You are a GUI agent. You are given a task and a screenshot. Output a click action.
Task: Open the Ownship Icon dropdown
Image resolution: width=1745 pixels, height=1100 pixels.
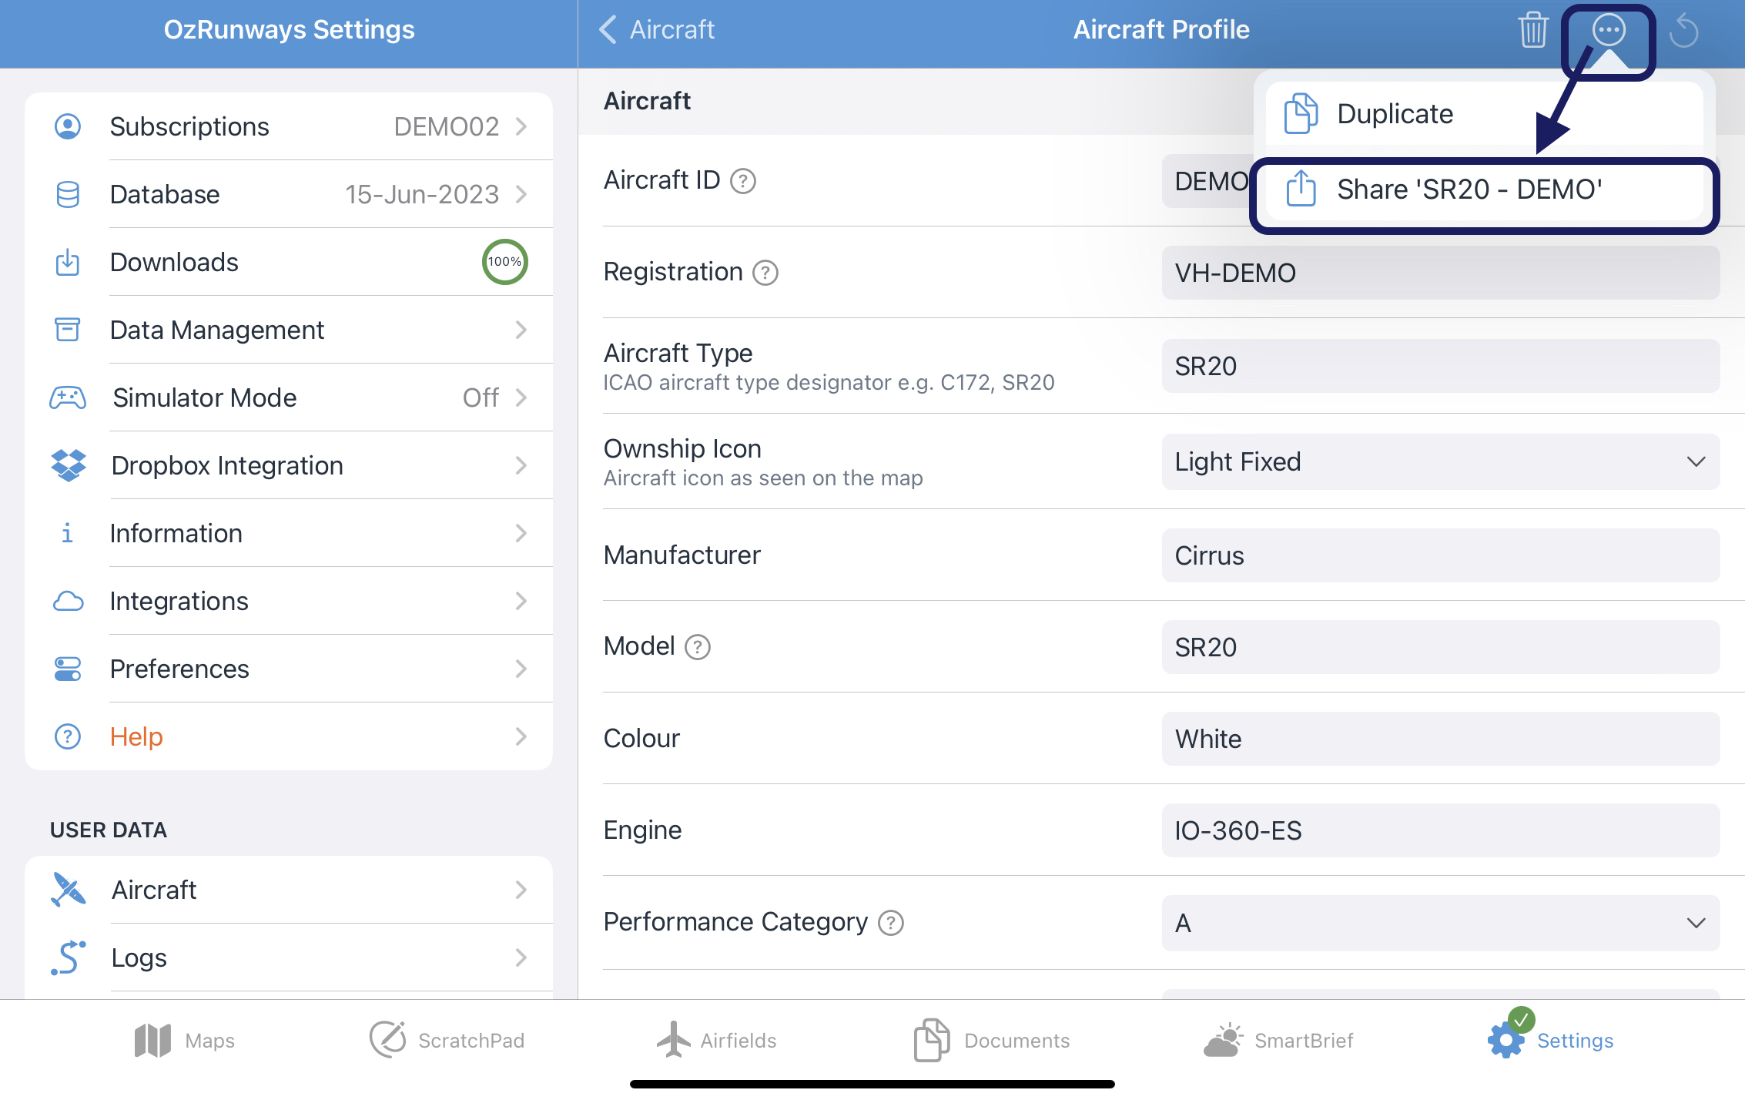[1440, 461]
